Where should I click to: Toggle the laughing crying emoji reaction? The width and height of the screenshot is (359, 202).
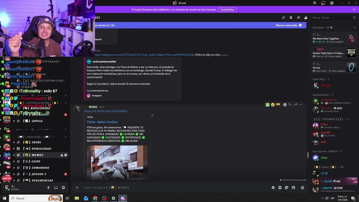tap(273, 105)
